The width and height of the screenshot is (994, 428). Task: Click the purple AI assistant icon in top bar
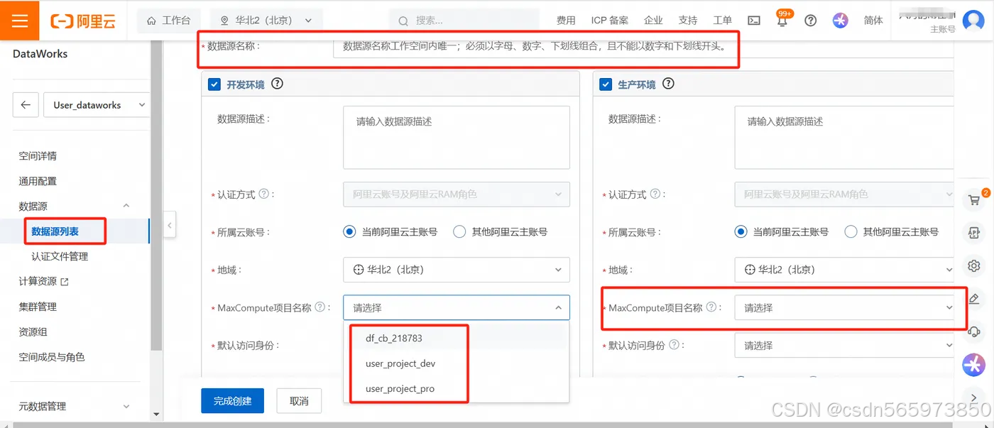click(841, 21)
